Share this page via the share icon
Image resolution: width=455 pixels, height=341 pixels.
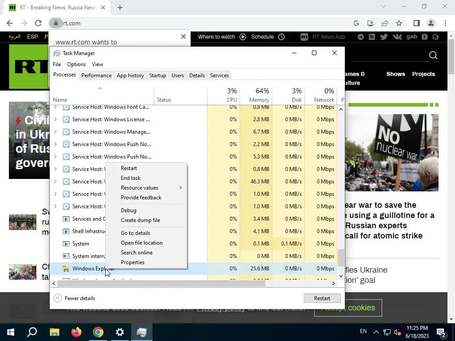385,23
